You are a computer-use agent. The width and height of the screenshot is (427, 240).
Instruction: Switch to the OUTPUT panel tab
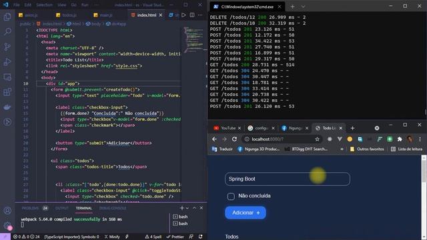pyautogui.click(x=62, y=208)
